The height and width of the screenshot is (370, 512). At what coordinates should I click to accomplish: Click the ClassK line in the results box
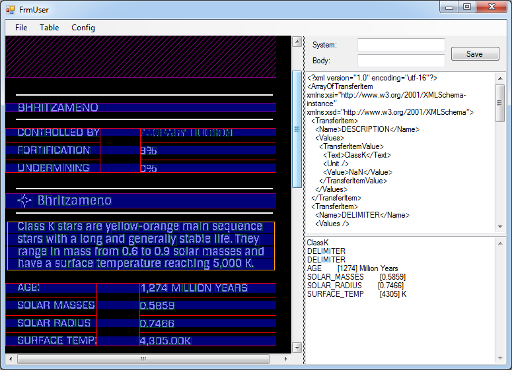[x=318, y=243]
